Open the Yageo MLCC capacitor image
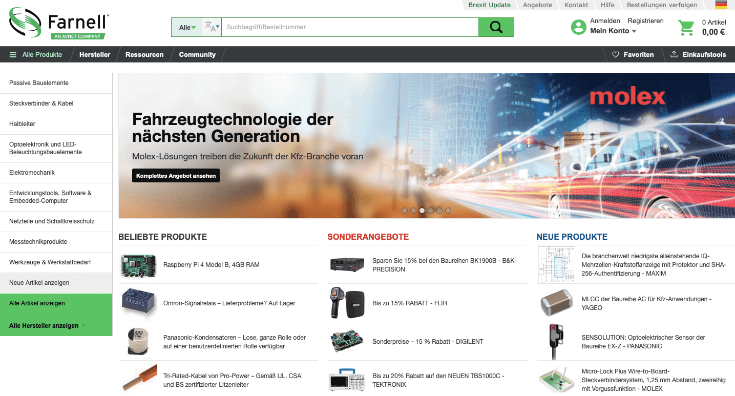The width and height of the screenshot is (735, 396). [x=557, y=303]
